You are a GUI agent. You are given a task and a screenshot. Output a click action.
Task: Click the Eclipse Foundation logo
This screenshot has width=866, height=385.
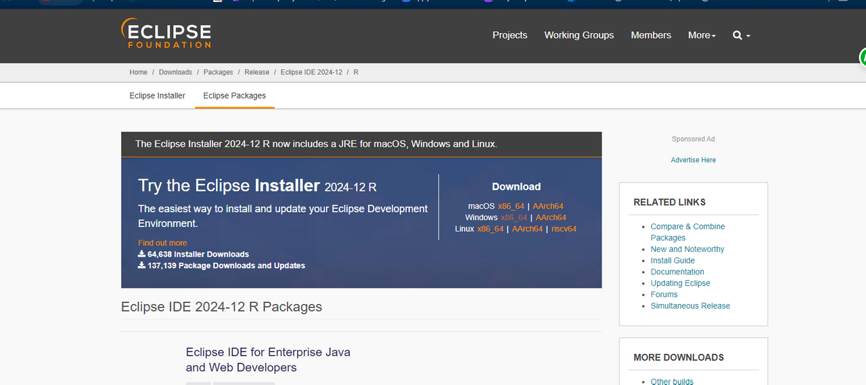point(166,34)
